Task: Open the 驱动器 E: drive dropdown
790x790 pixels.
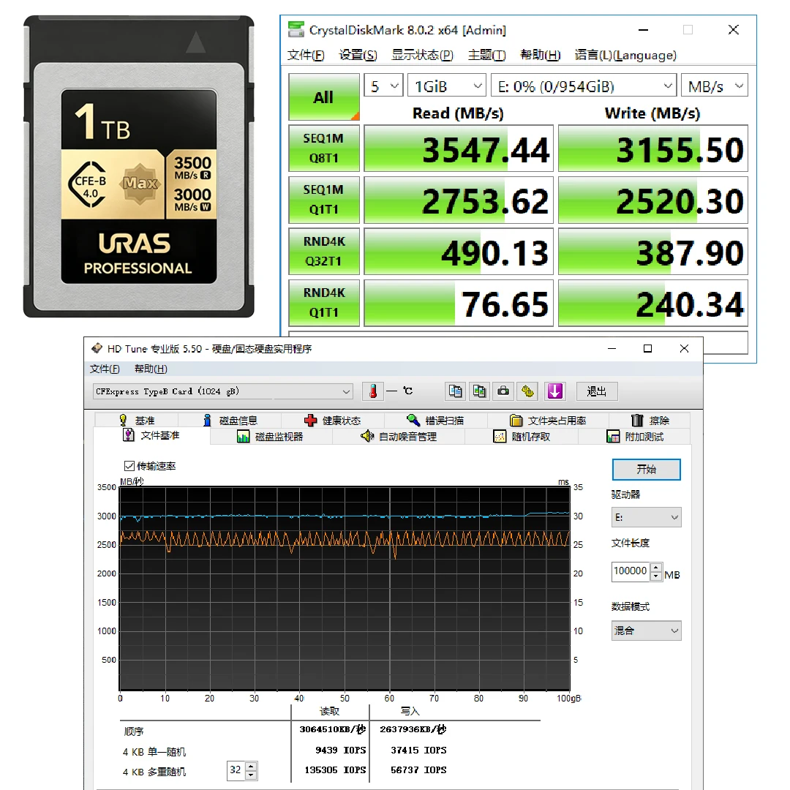Action: coord(647,517)
